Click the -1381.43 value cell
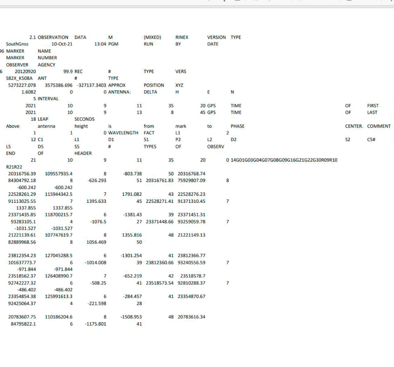Image resolution: width=394 pixels, height=367 pixels. tap(131, 215)
